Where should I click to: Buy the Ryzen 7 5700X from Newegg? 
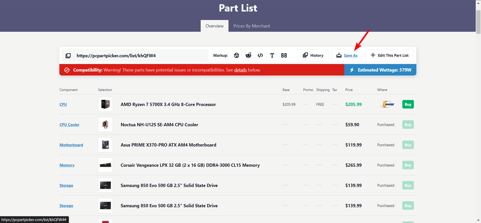point(408,104)
